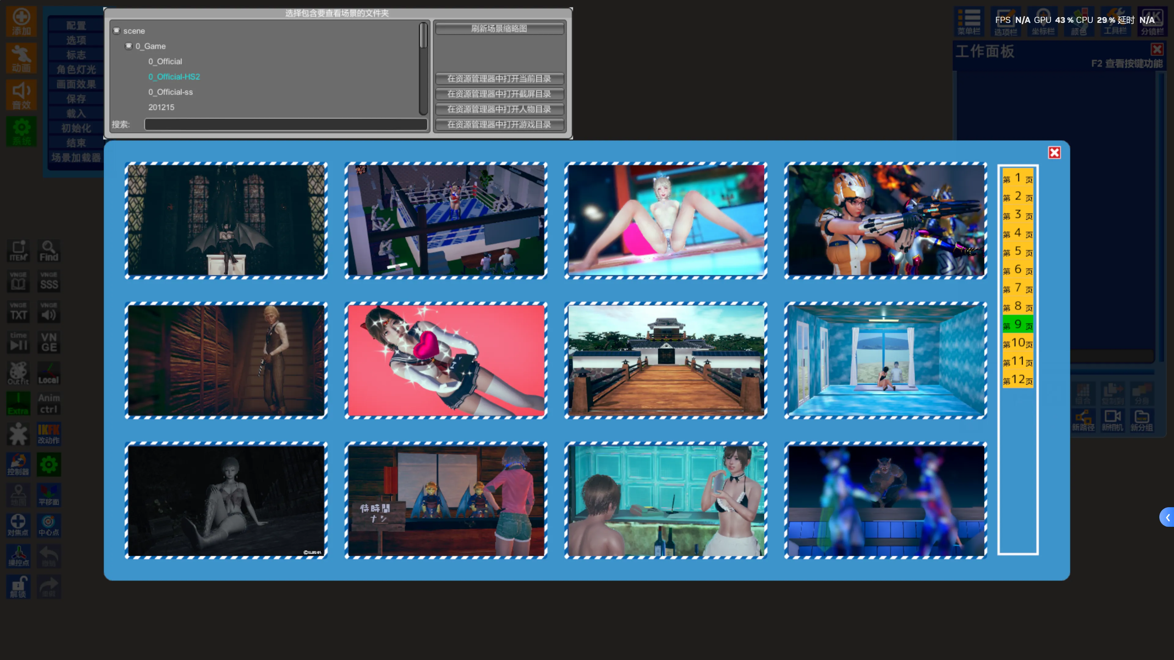Open the 角色灯光 menu item

click(x=76, y=69)
